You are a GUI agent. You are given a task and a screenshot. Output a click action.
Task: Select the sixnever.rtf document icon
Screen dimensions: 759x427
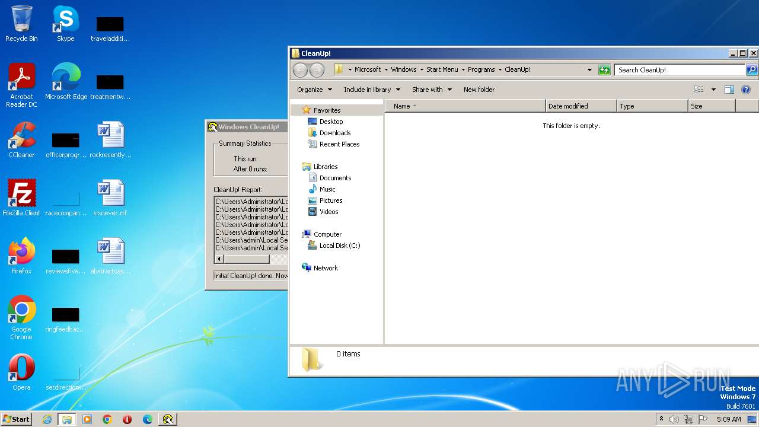[110, 198]
